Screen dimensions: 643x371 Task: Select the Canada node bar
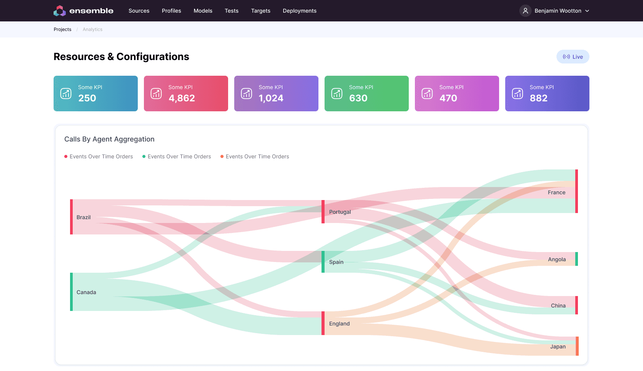(x=71, y=292)
